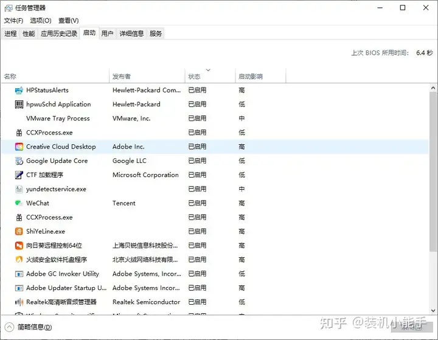Maximize the Task Manager window

pyautogui.click(x=403, y=8)
